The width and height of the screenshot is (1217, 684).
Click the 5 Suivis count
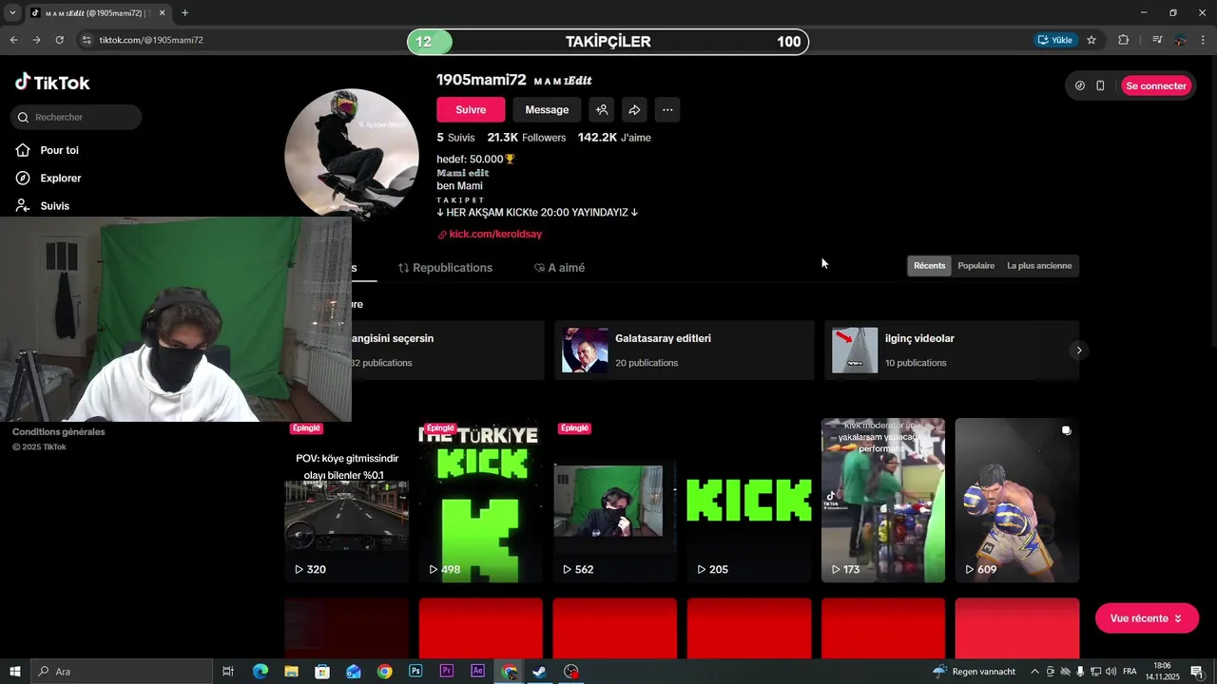(455, 138)
